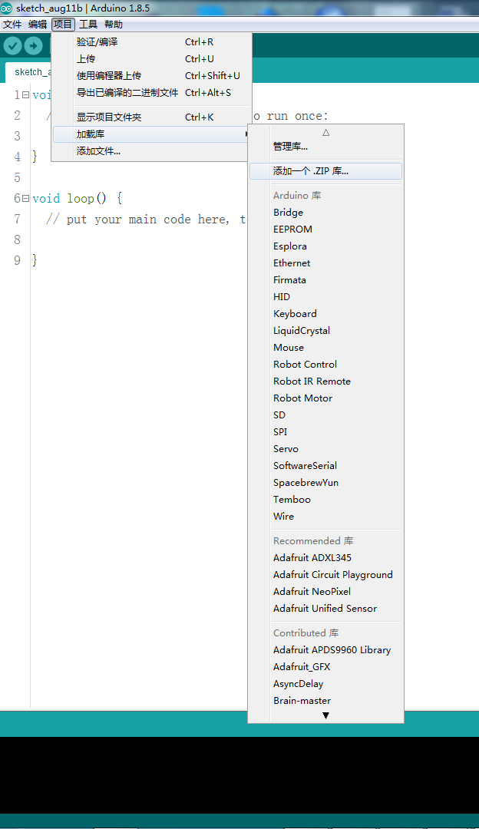Include the Robot IR Remote library
479x829 pixels.
[325, 381]
